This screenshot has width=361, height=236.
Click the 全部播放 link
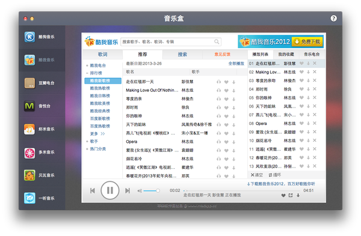point(236,64)
